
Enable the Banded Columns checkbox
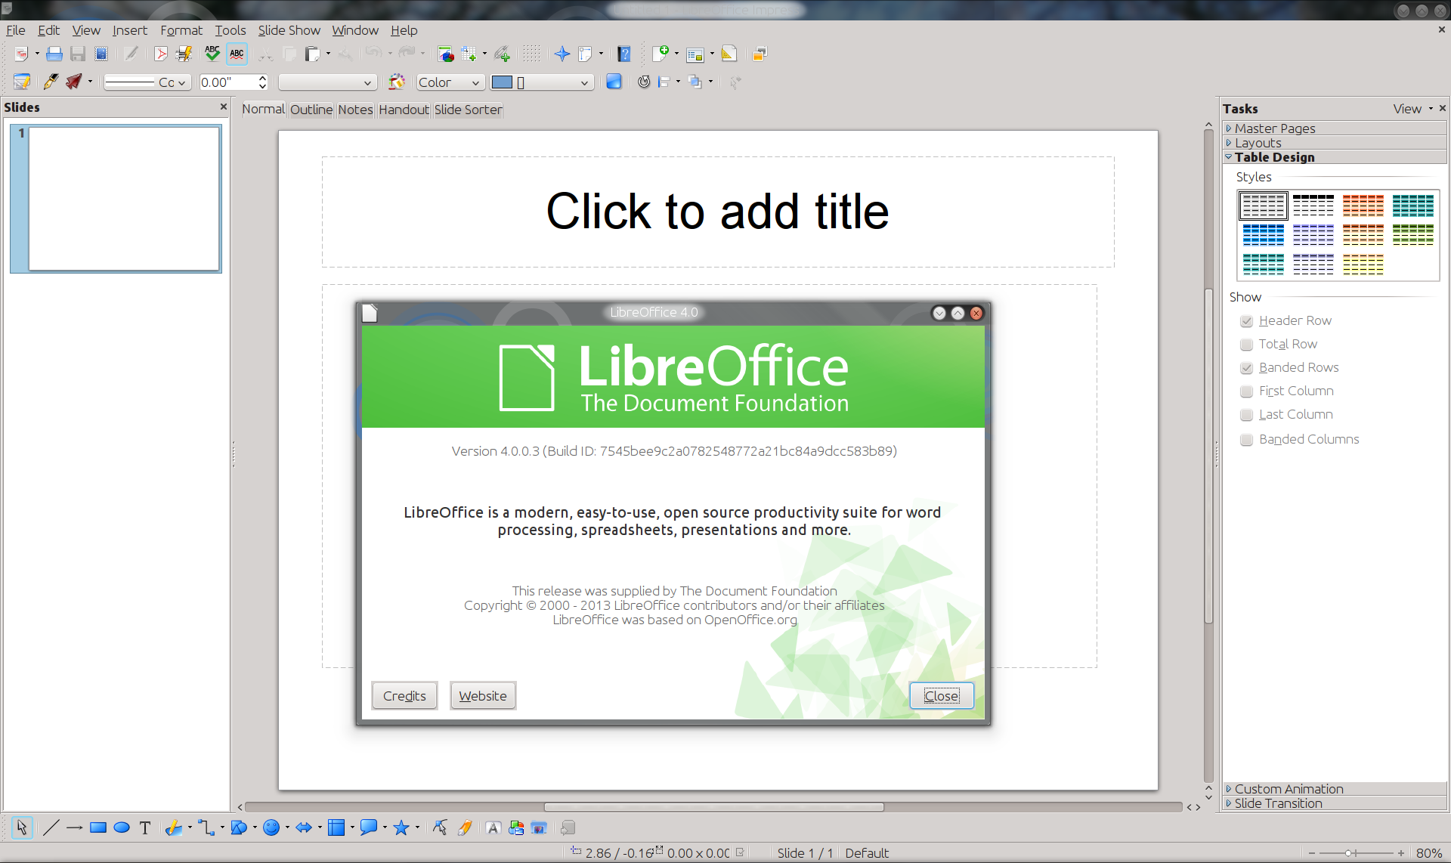(1247, 440)
